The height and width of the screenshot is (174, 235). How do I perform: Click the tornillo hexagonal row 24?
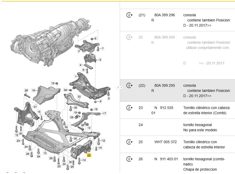point(177,128)
